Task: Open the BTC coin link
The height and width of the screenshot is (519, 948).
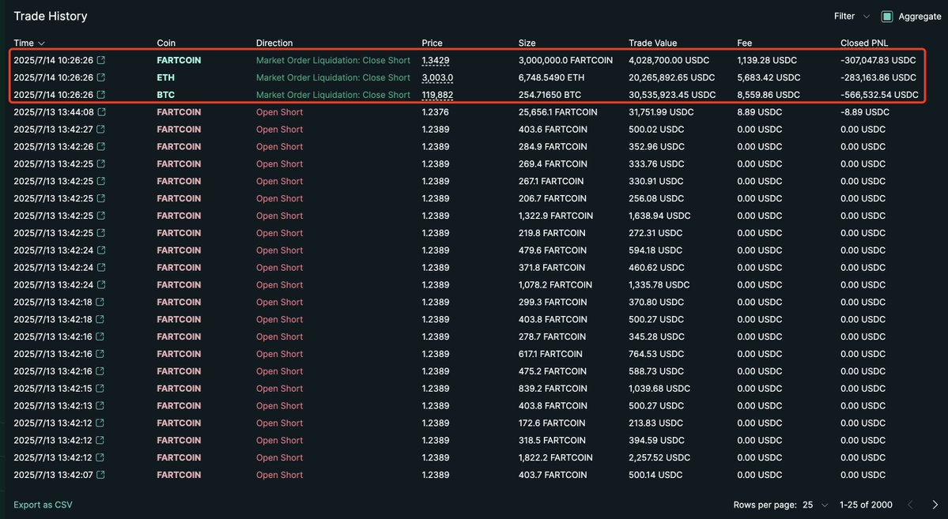Action: (166, 95)
